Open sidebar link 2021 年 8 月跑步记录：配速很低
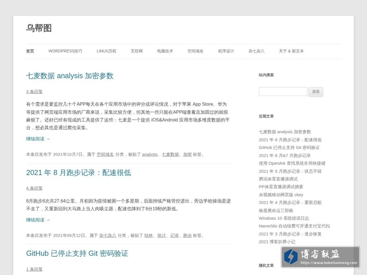This screenshot has height=275, width=367. coord(290,140)
